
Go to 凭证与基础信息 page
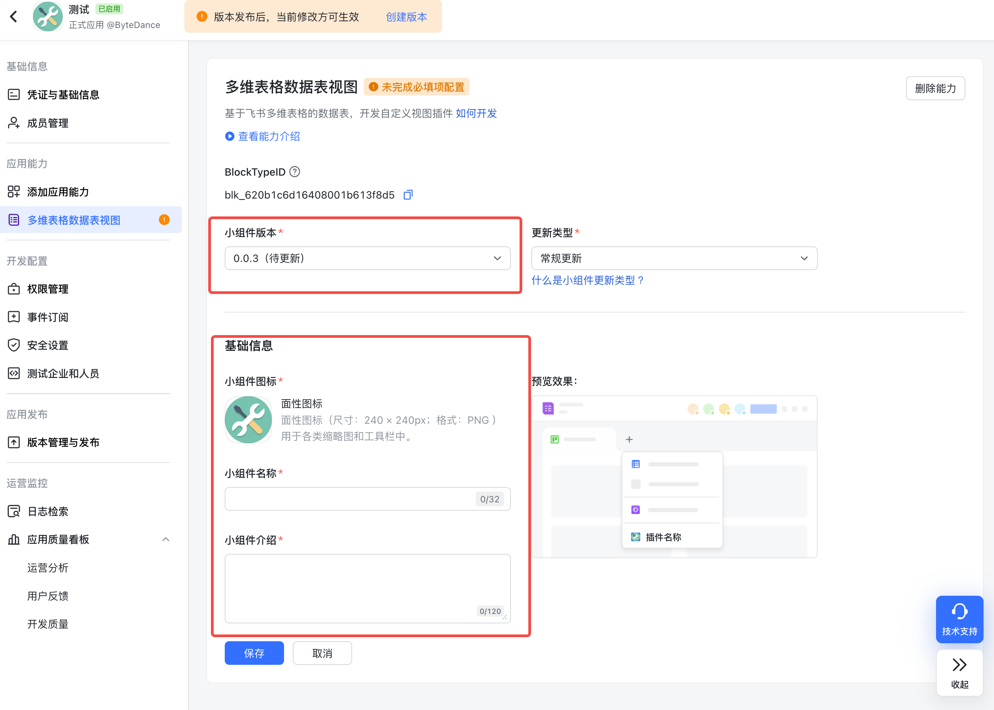pyautogui.click(x=63, y=95)
